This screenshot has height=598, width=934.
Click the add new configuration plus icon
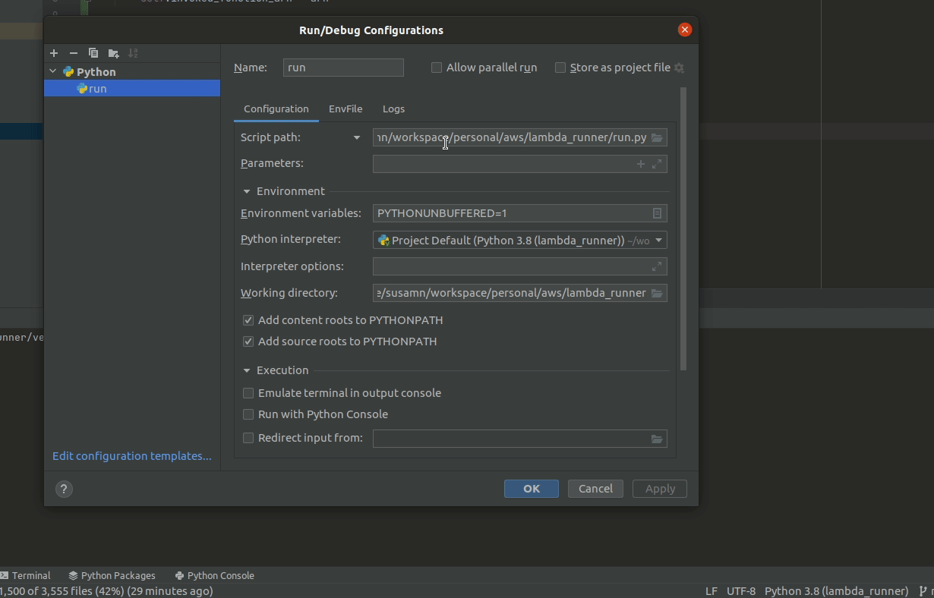coord(54,53)
